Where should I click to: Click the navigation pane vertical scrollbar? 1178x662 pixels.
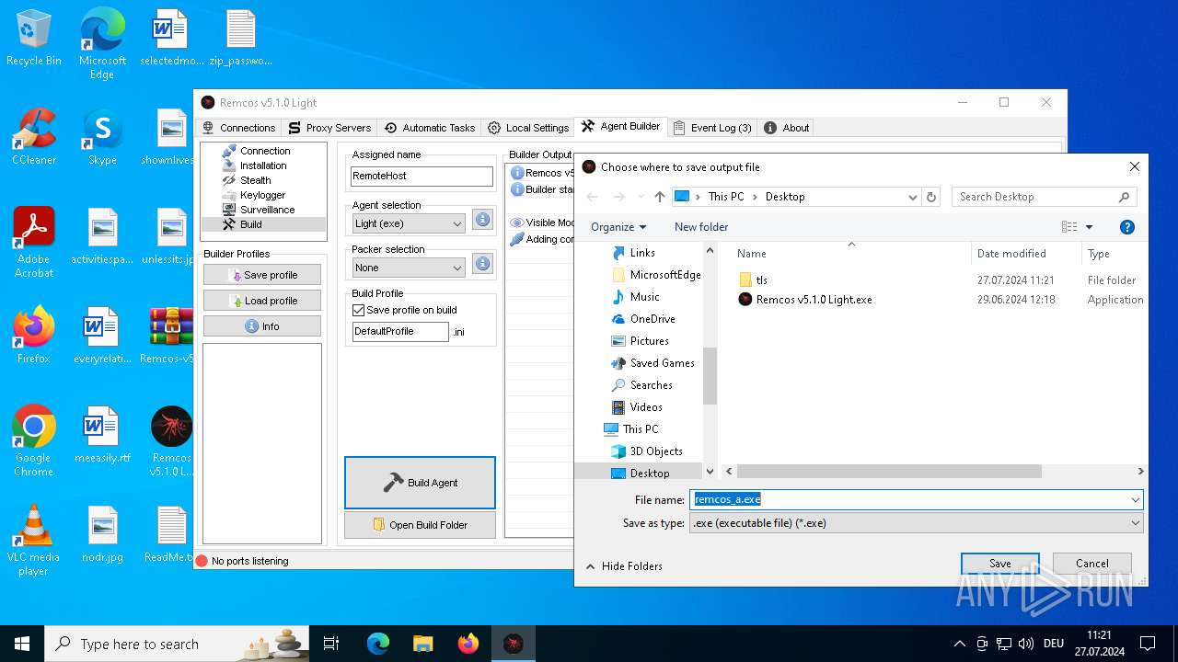[710, 376]
